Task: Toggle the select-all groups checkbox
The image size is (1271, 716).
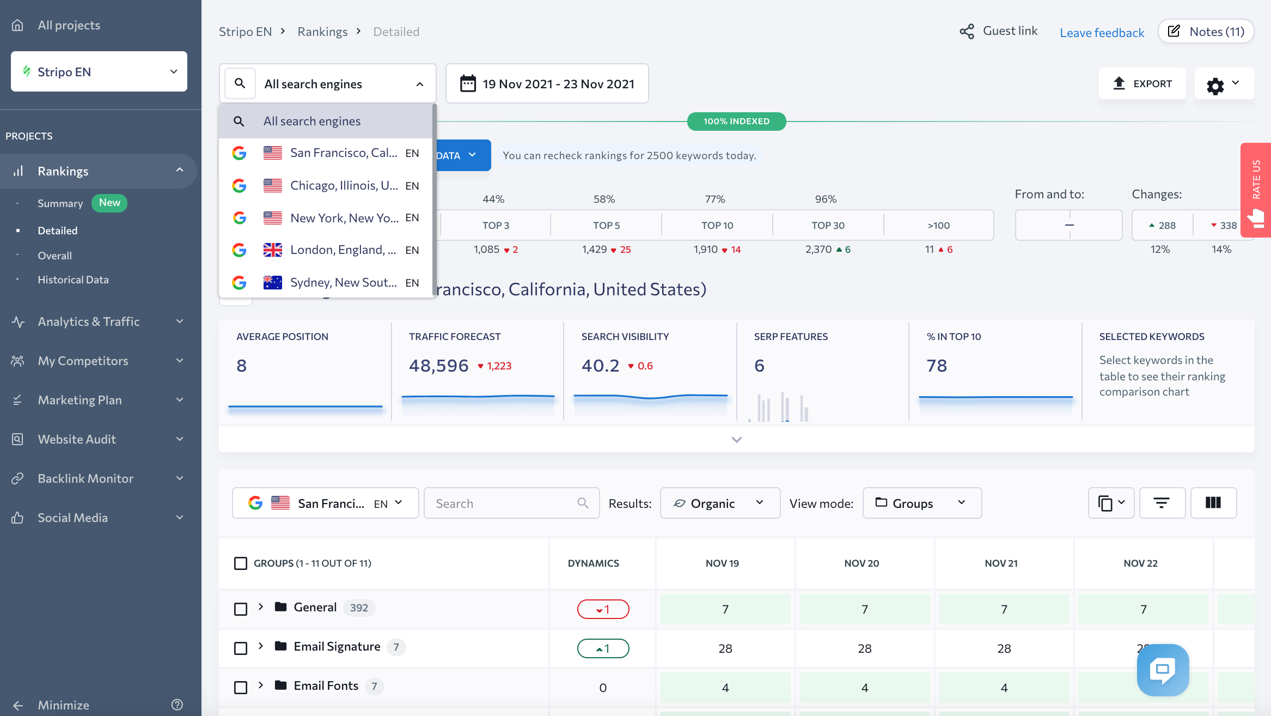Action: [241, 562]
